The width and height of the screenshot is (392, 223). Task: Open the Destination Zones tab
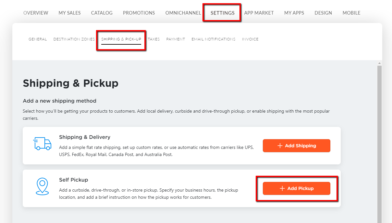tap(74, 39)
